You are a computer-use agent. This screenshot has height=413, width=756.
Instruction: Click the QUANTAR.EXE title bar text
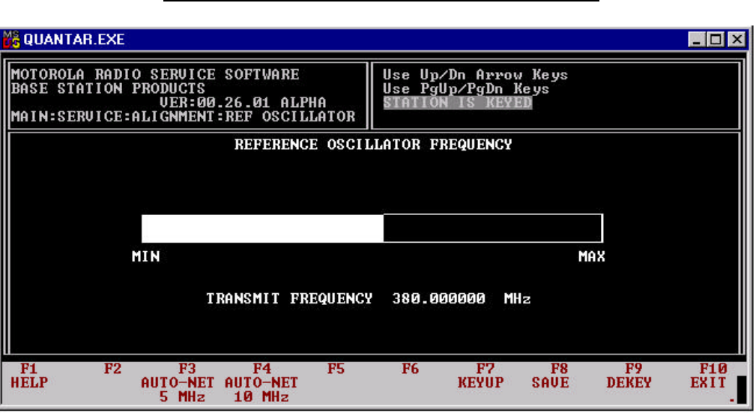73,40
